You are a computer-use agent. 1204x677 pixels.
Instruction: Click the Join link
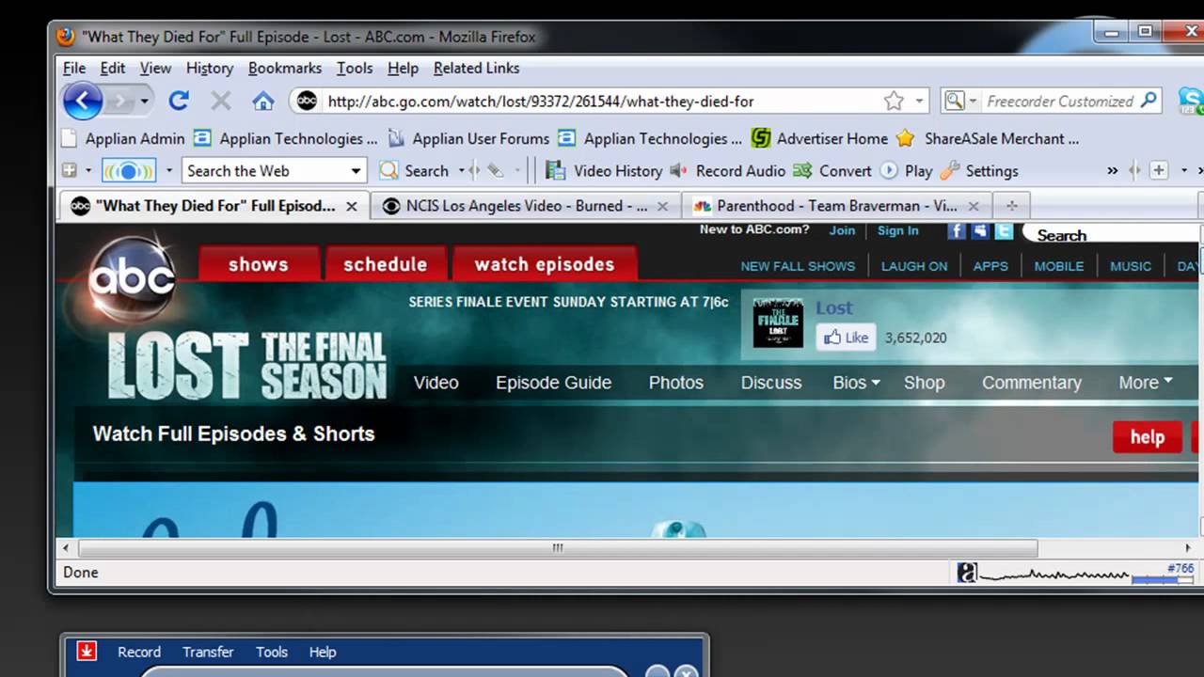pyautogui.click(x=842, y=230)
